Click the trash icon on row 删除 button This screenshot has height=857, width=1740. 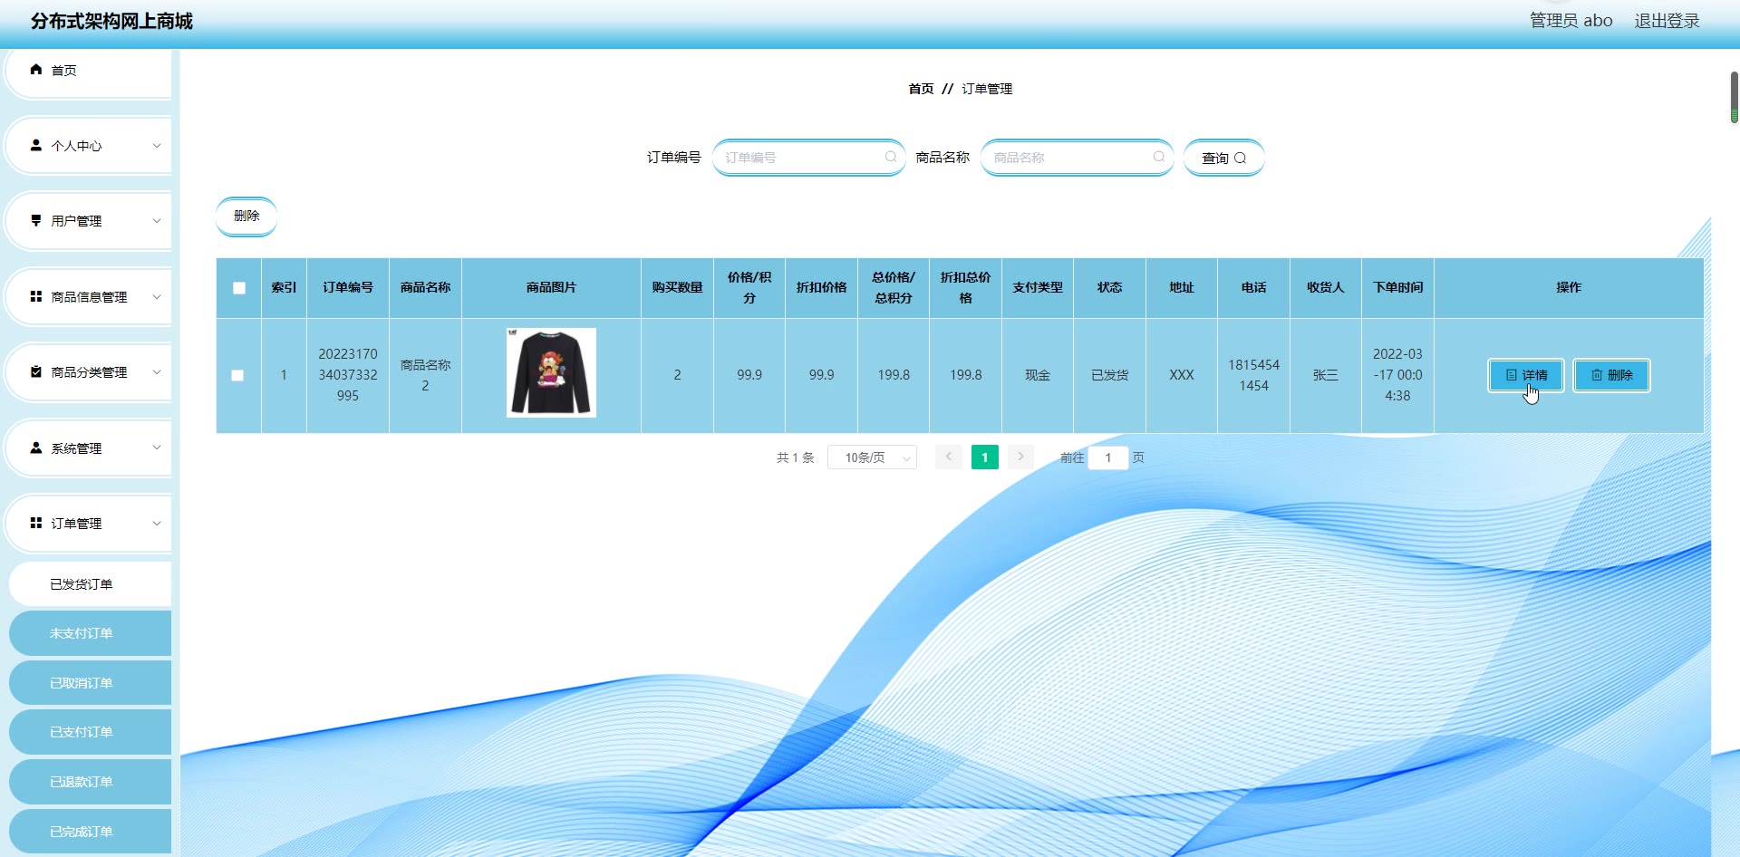(x=1597, y=375)
